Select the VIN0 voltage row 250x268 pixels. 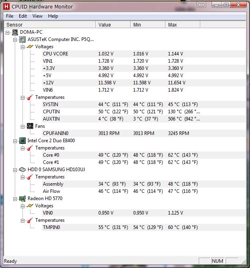pos(144,213)
